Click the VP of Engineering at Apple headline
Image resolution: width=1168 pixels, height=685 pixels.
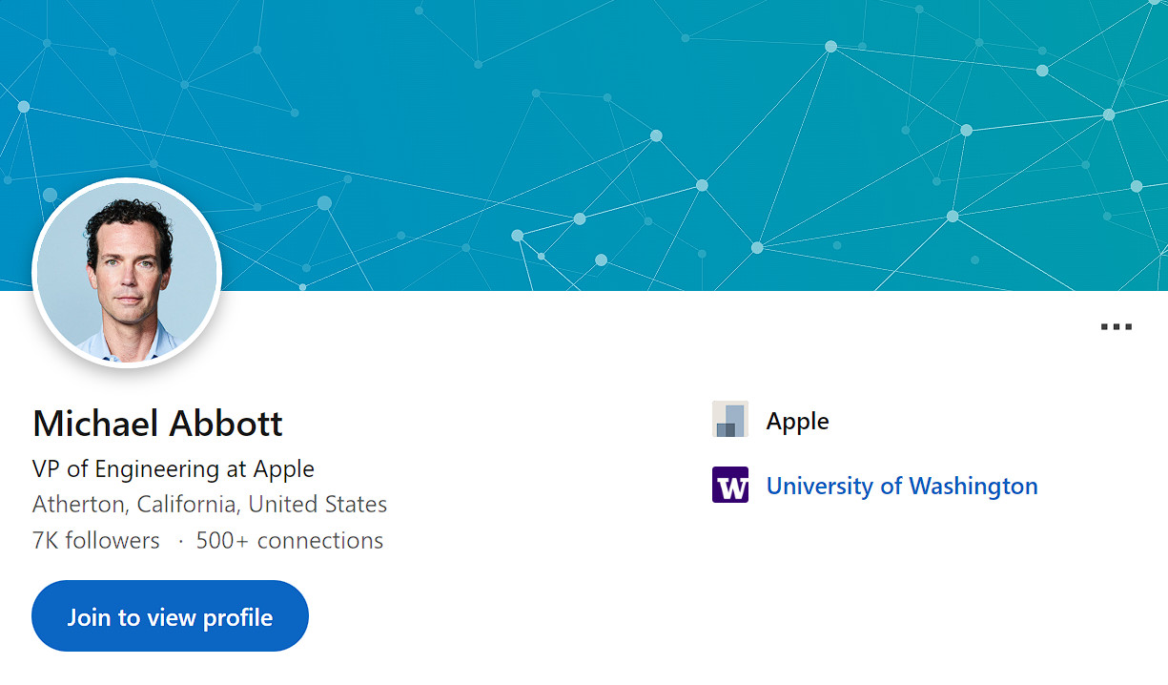[x=173, y=469]
